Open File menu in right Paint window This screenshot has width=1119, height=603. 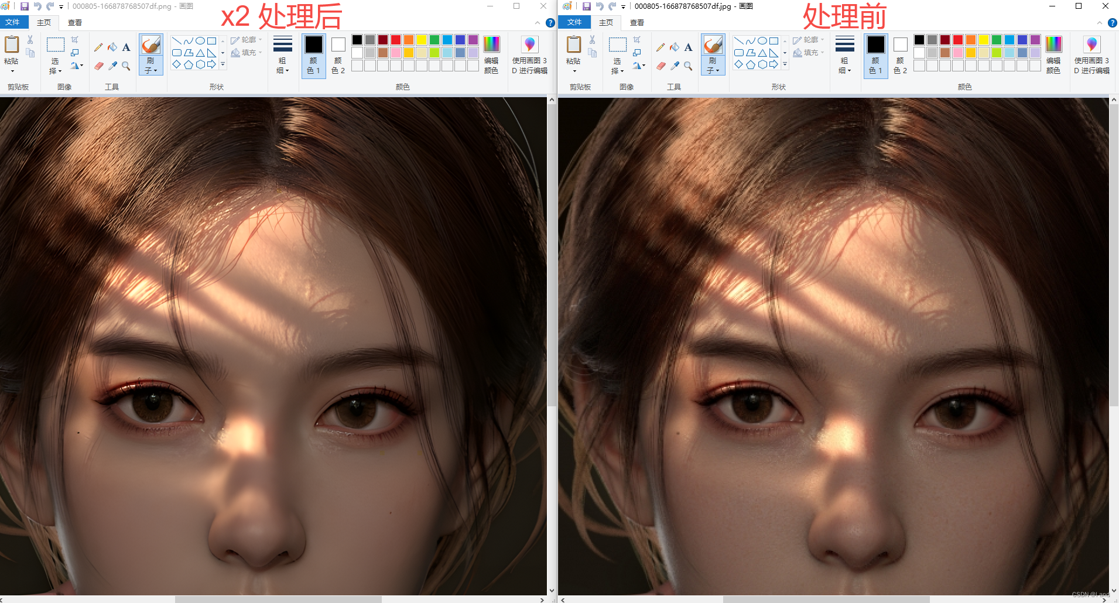(574, 22)
